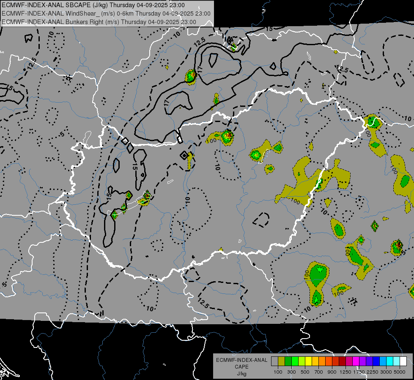Select the orange legend swatch right of 700
This screenshot has height=380, width=414.
[322, 361]
